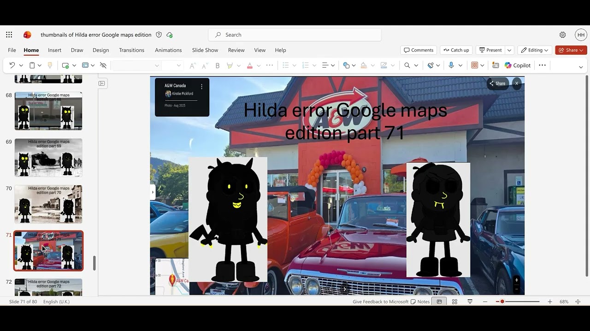Click the icon left of Copilot
Screen dimensions: 590x331
click(x=496, y=65)
